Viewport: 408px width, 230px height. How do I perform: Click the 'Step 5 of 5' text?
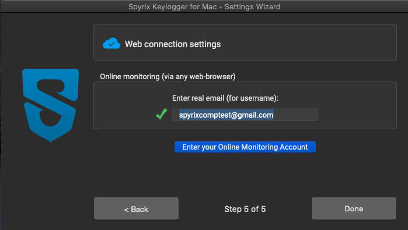245,209
